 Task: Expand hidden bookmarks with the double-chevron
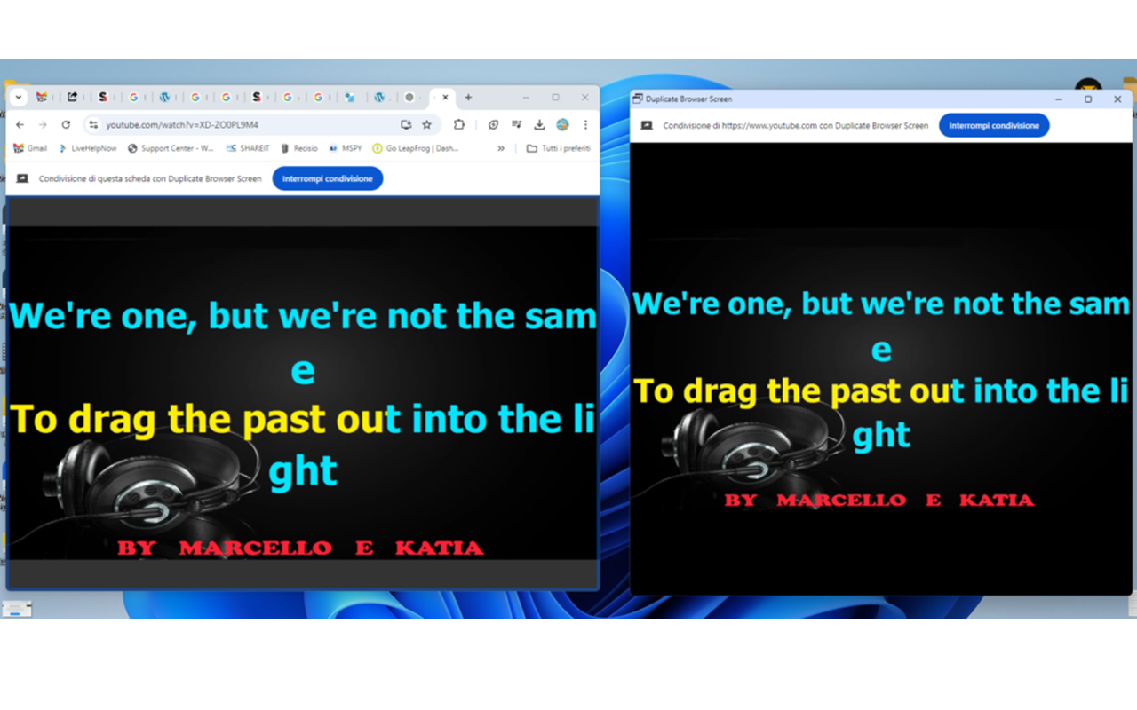501,147
